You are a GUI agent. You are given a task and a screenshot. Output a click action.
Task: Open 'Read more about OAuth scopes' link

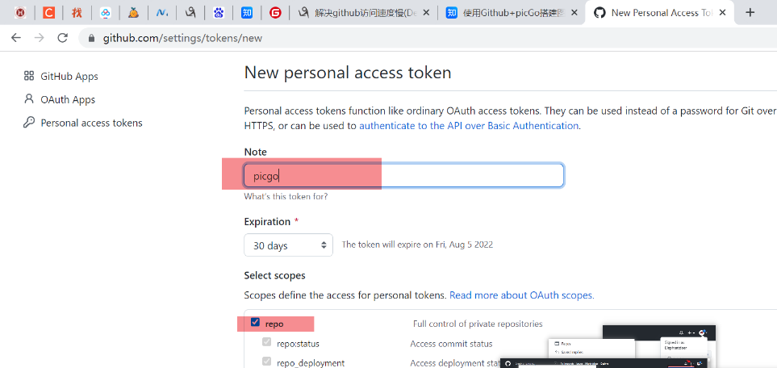pyautogui.click(x=521, y=295)
